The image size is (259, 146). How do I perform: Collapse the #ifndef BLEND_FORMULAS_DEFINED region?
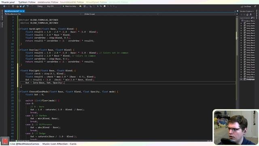tap(19, 20)
